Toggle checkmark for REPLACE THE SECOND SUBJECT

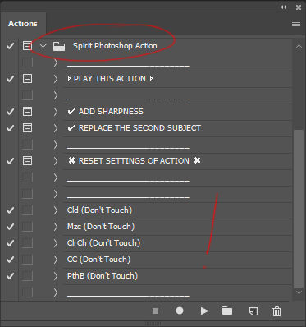point(10,128)
